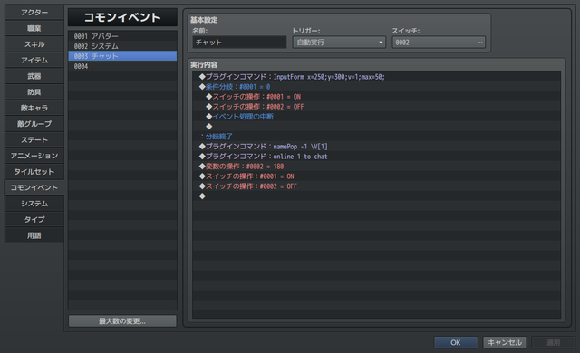Switch to the スキル tab
Viewport: 580px width, 353px height.
pyautogui.click(x=34, y=44)
